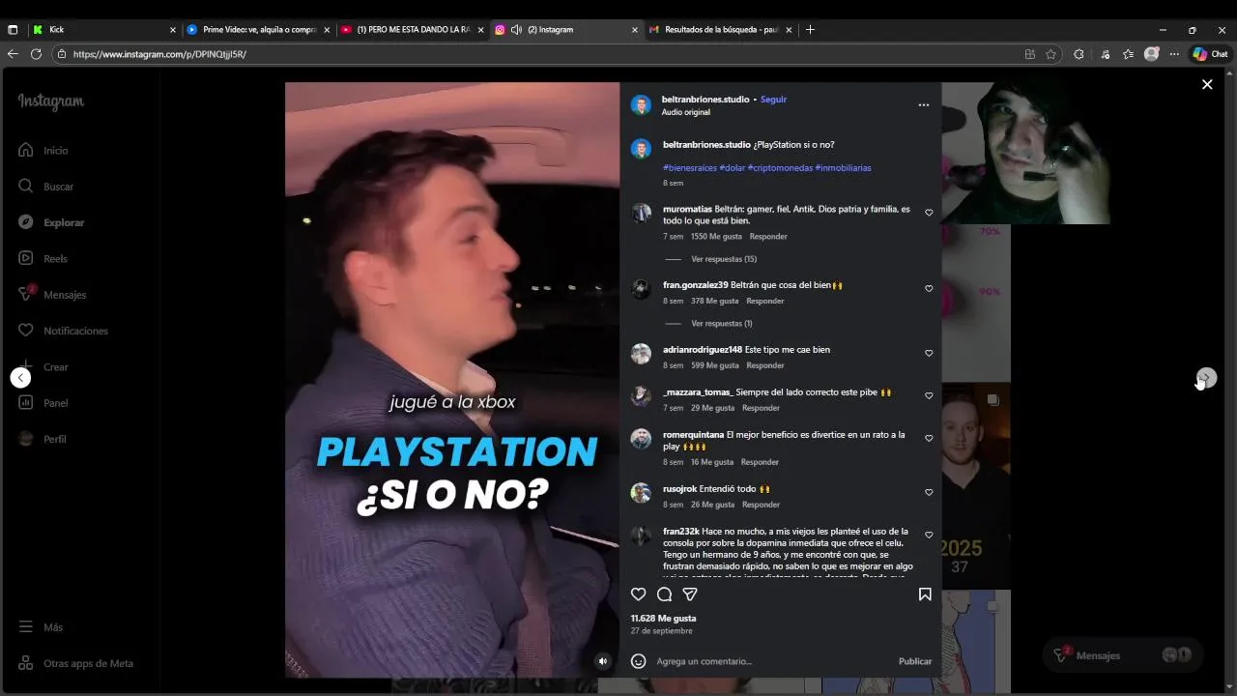Open a new browser tab

click(810, 30)
